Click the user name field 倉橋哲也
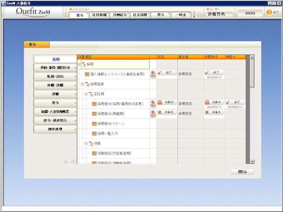The width and height of the screenshot is (283, 212). pyautogui.click(x=219, y=14)
